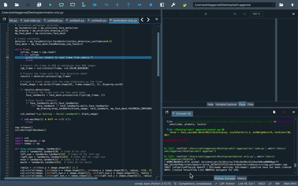Image resolution: width=298 pixels, height=186 pixels.
Task: Run current cell icon
Action: click(x=61, y=5)
